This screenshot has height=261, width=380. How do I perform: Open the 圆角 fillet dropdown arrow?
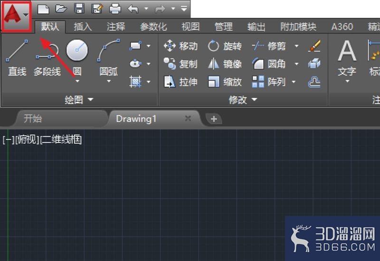point(296,64)
